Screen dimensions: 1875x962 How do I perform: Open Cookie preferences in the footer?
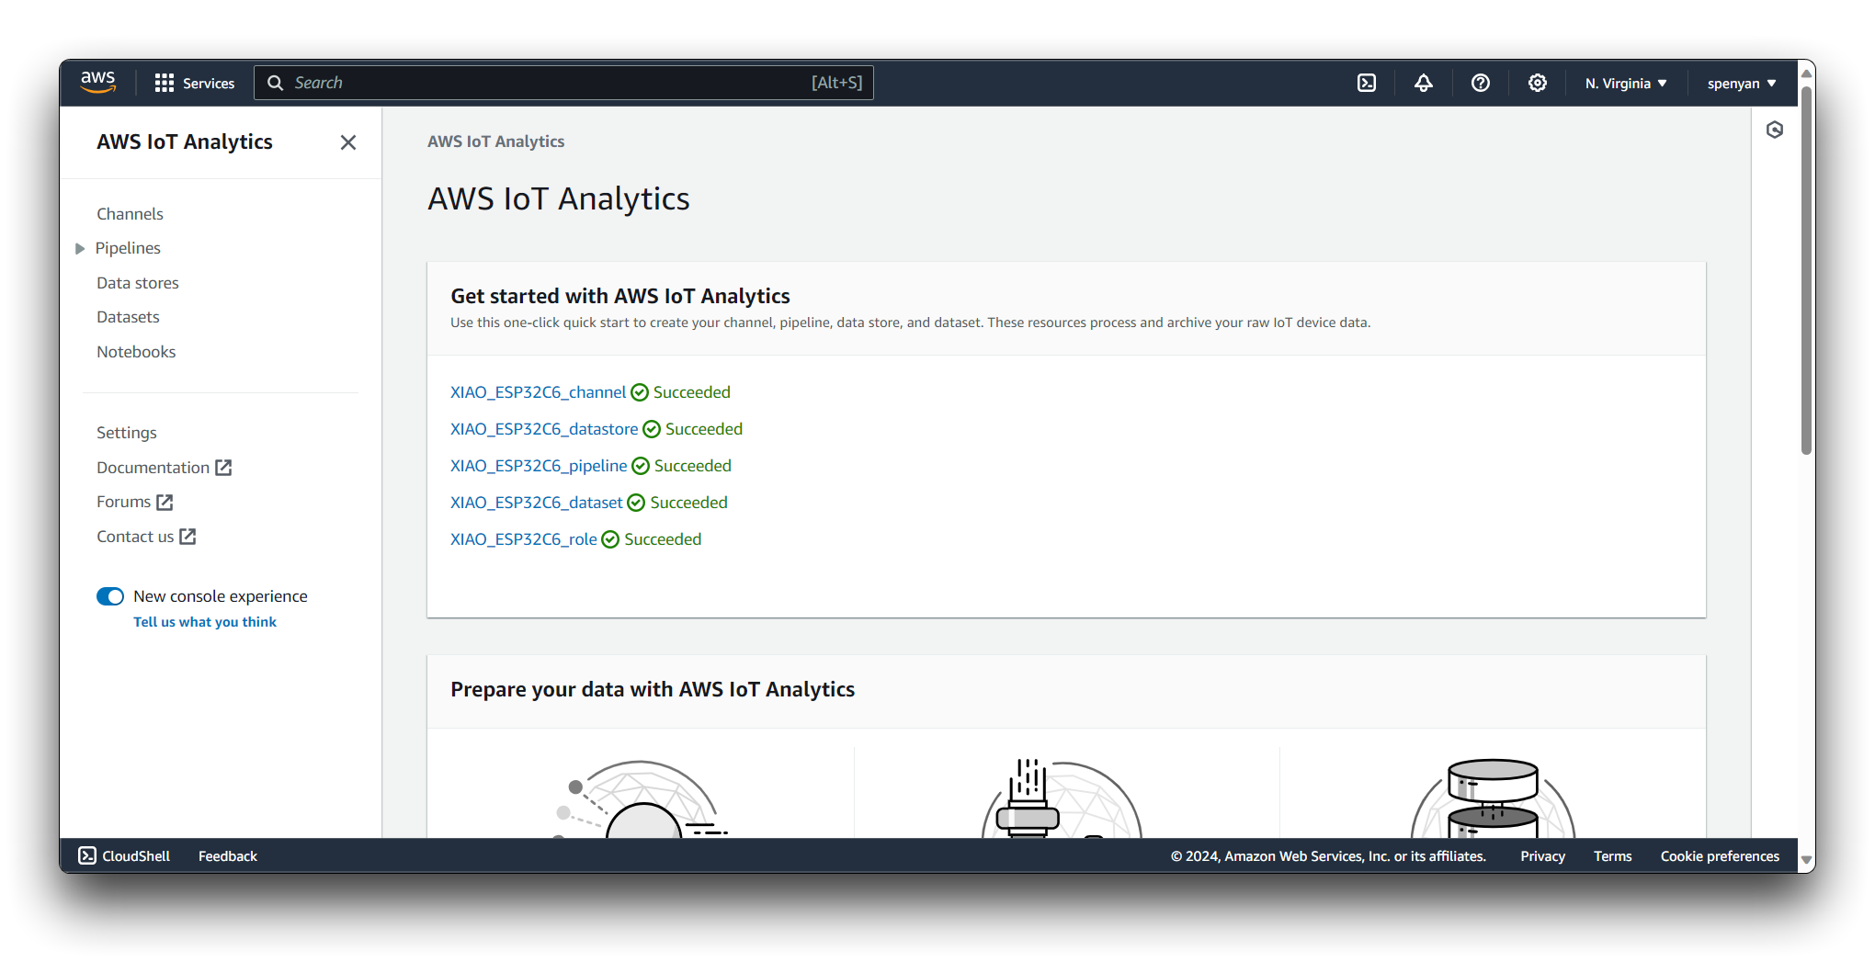tap(1720, 855)
